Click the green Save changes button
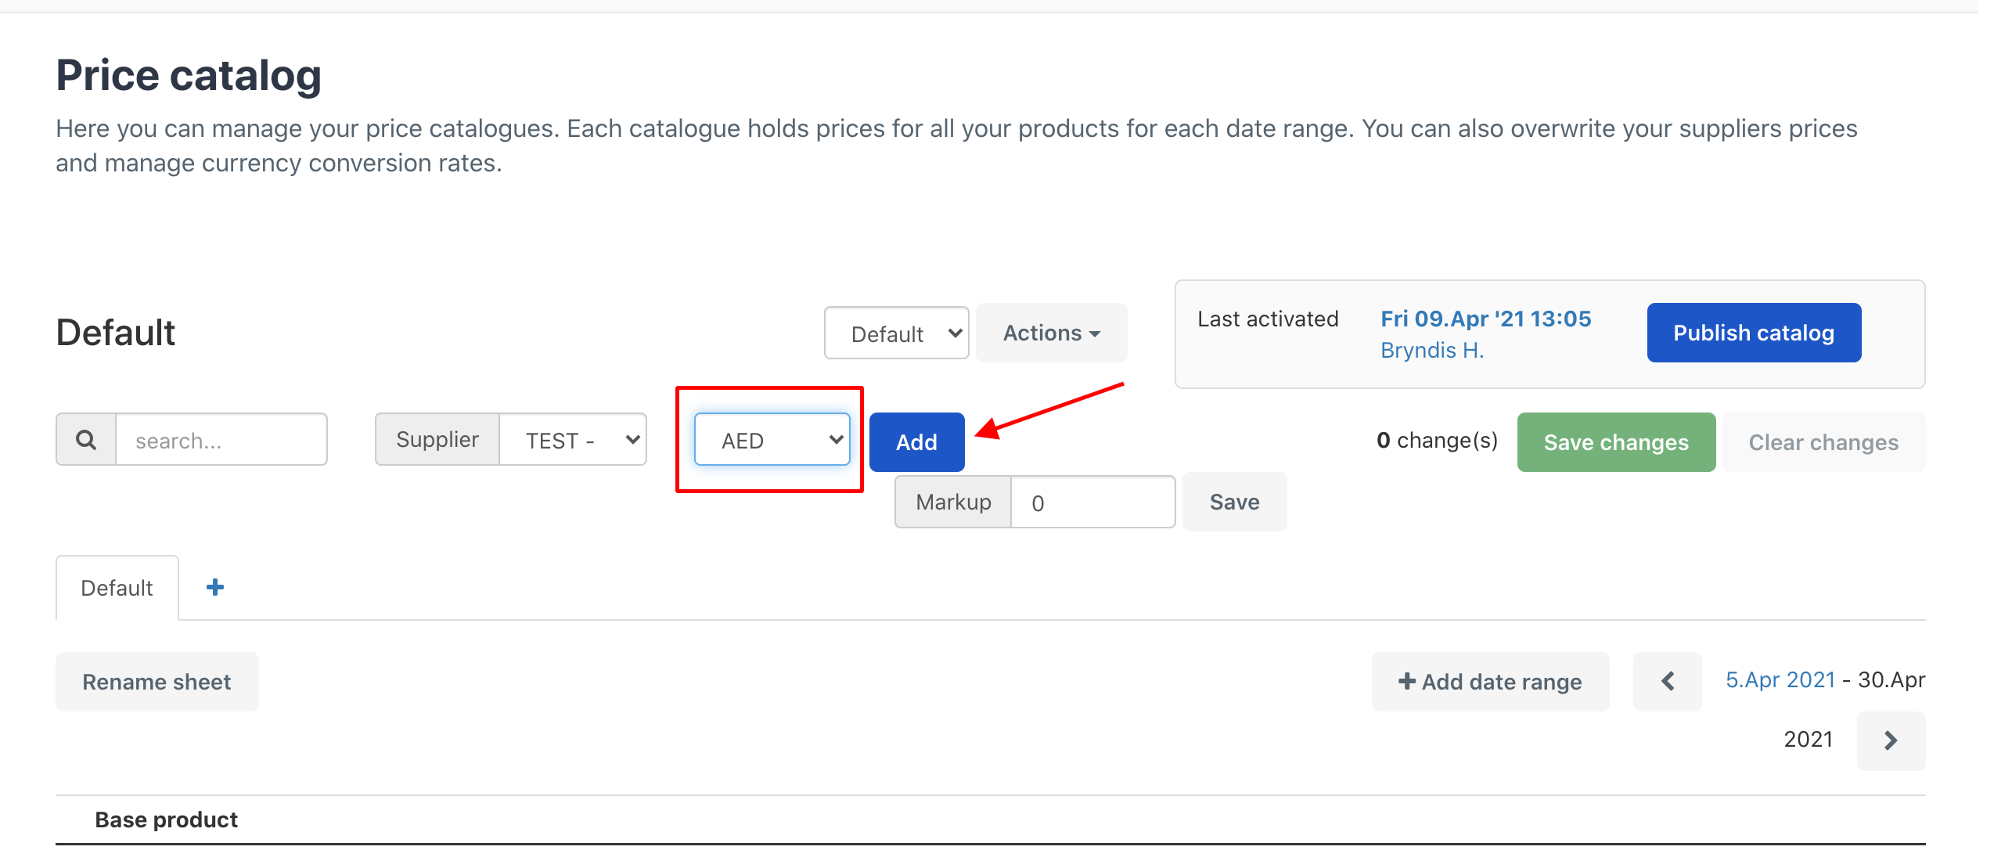 (x=1616, y=442)
